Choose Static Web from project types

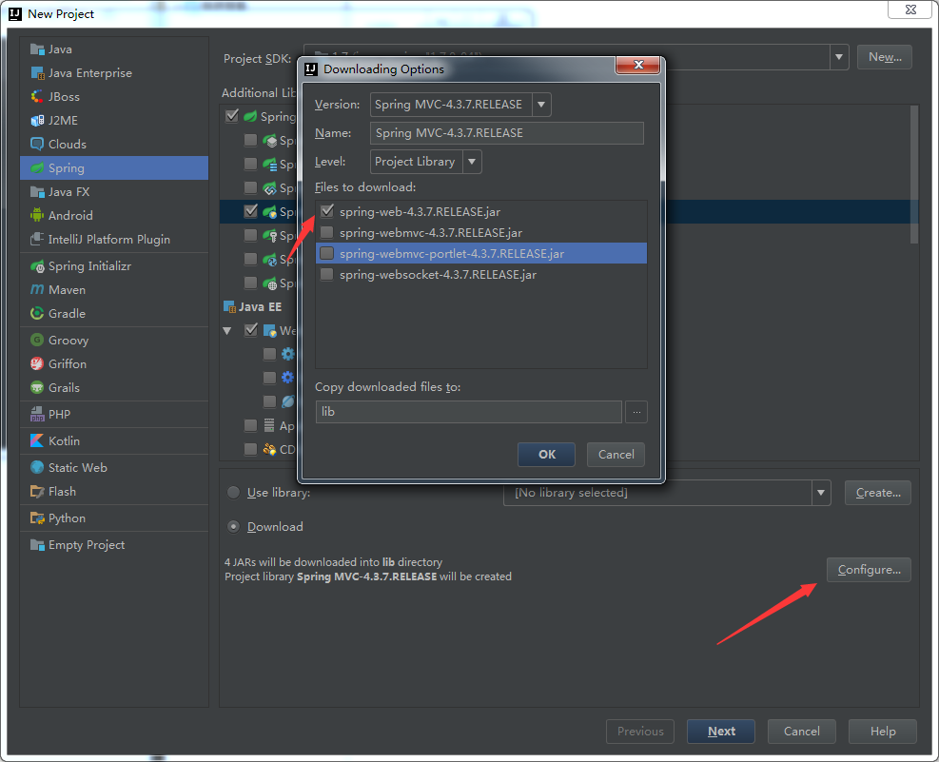[78, 468]
